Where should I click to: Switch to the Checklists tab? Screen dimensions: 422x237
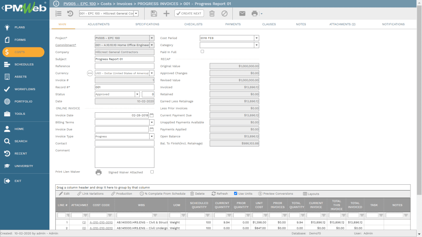(193, 24)
